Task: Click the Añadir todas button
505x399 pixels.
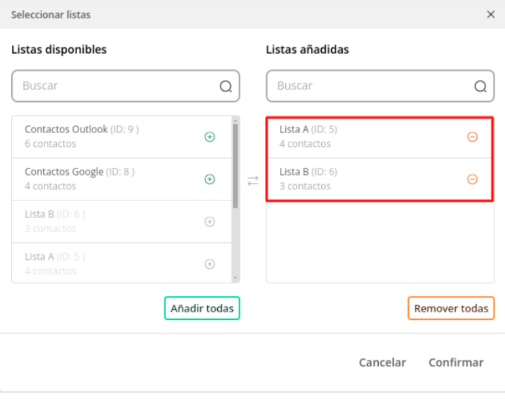Action: [202, 308]
